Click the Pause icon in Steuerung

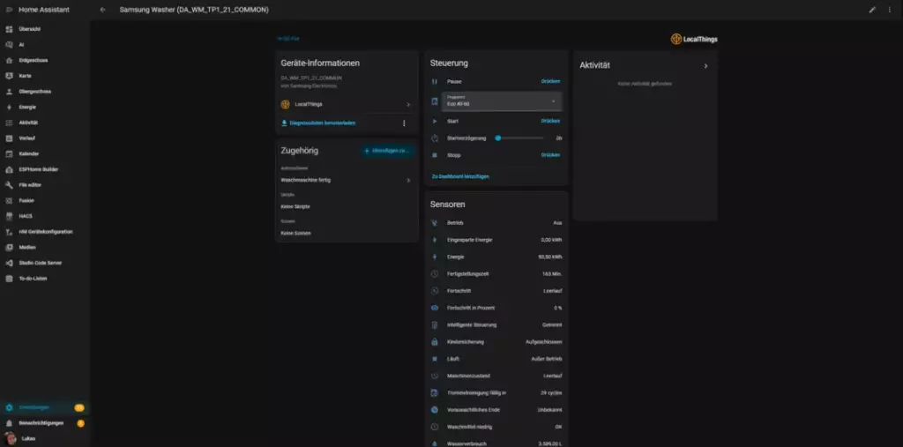pyautogui.click(x=435, y=82)
